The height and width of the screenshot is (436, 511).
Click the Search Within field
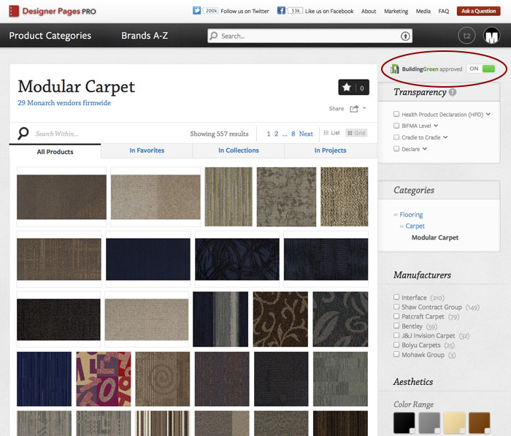[57, 134]
